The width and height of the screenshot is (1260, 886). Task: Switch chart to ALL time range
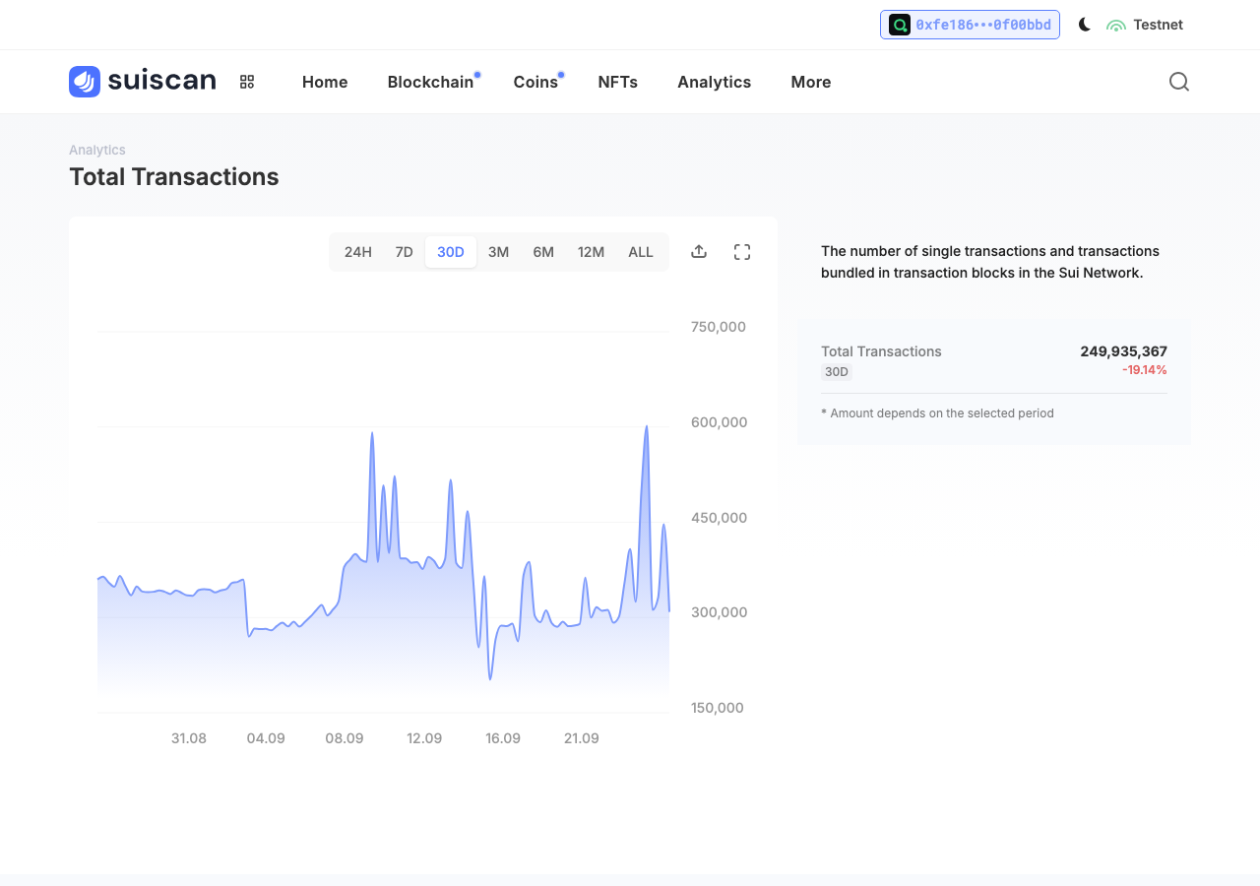click(641, 252)
